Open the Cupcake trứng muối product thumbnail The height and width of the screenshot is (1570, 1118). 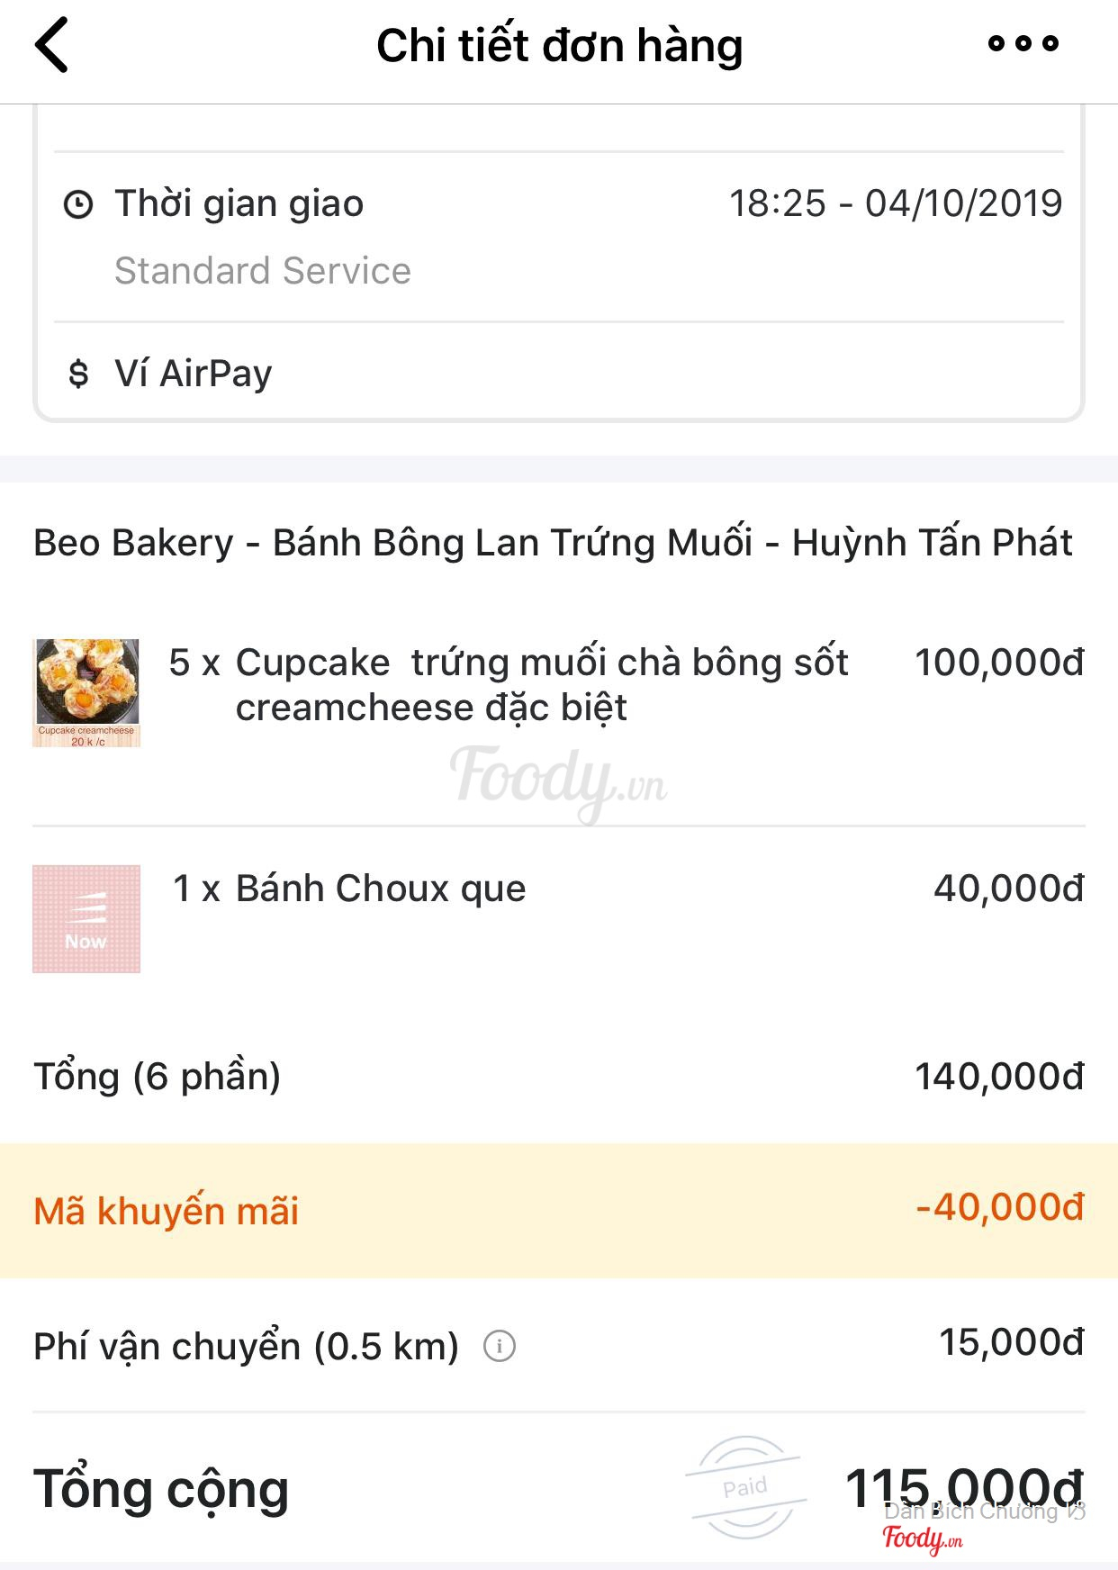pos(86,692)
